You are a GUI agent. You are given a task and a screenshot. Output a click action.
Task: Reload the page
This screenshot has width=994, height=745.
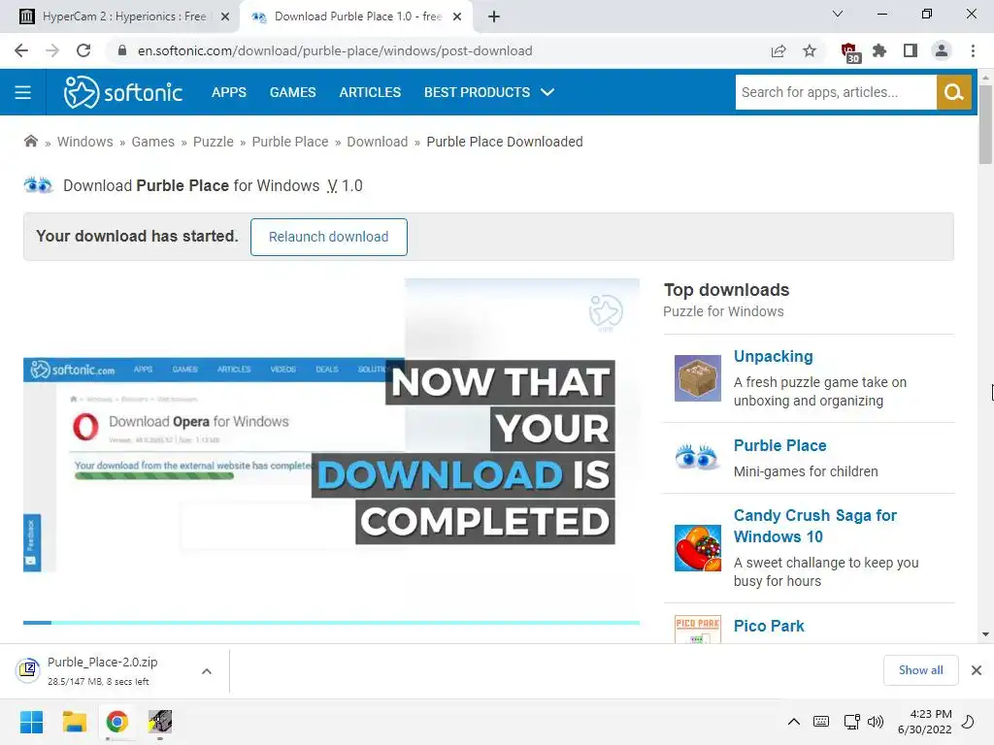click(83, 50)
